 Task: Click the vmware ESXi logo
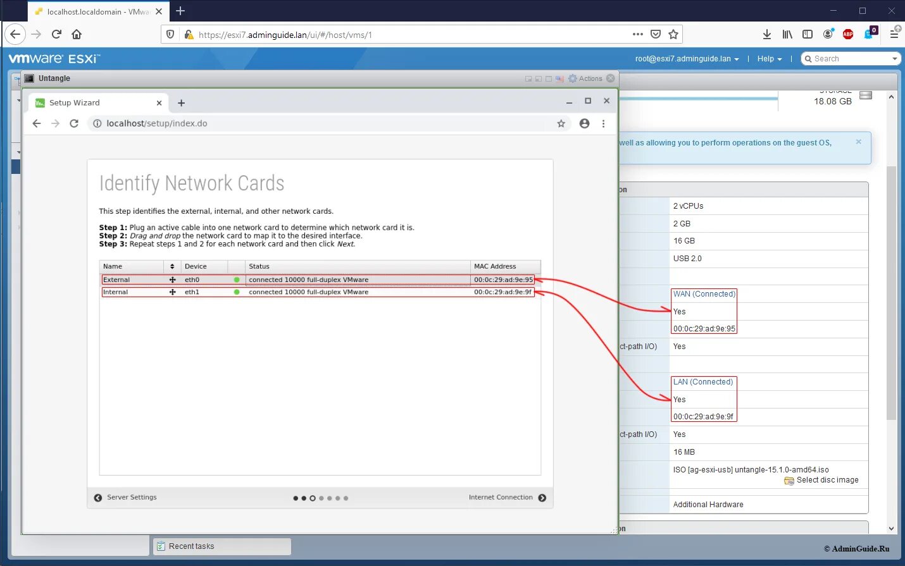54,59
